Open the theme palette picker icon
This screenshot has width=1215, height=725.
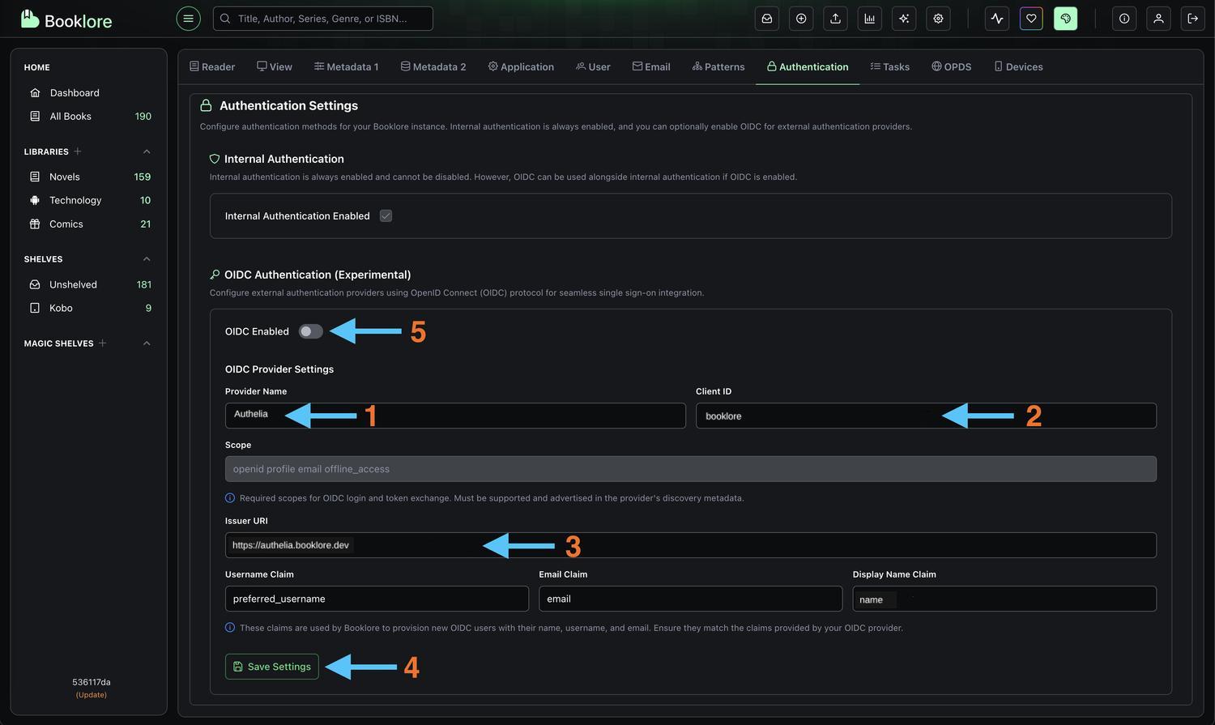point(1065,18)
